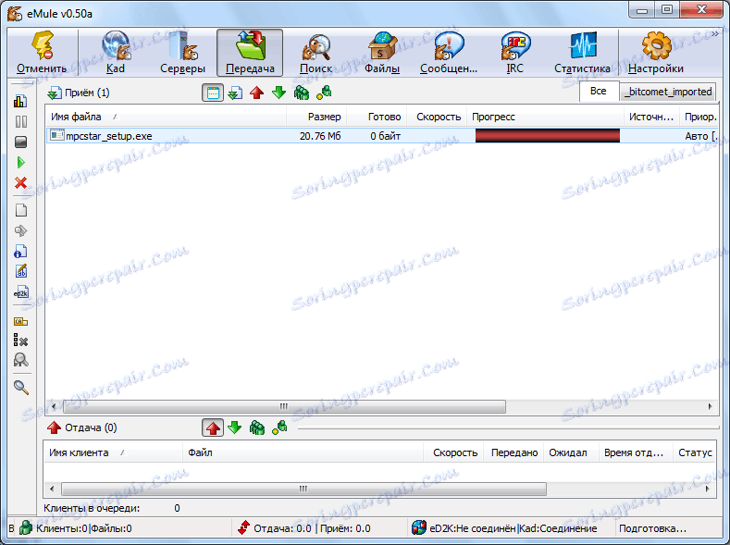Sort by Имя файла column
Image resolution: width=730 pixels, height=545 pixels.
pyautogui.click(x=166, y=117)
